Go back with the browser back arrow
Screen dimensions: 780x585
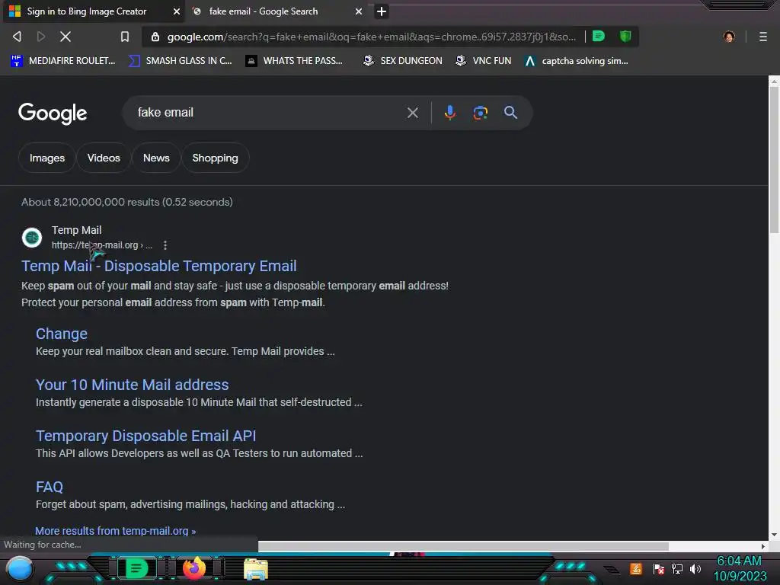point(17,37)
